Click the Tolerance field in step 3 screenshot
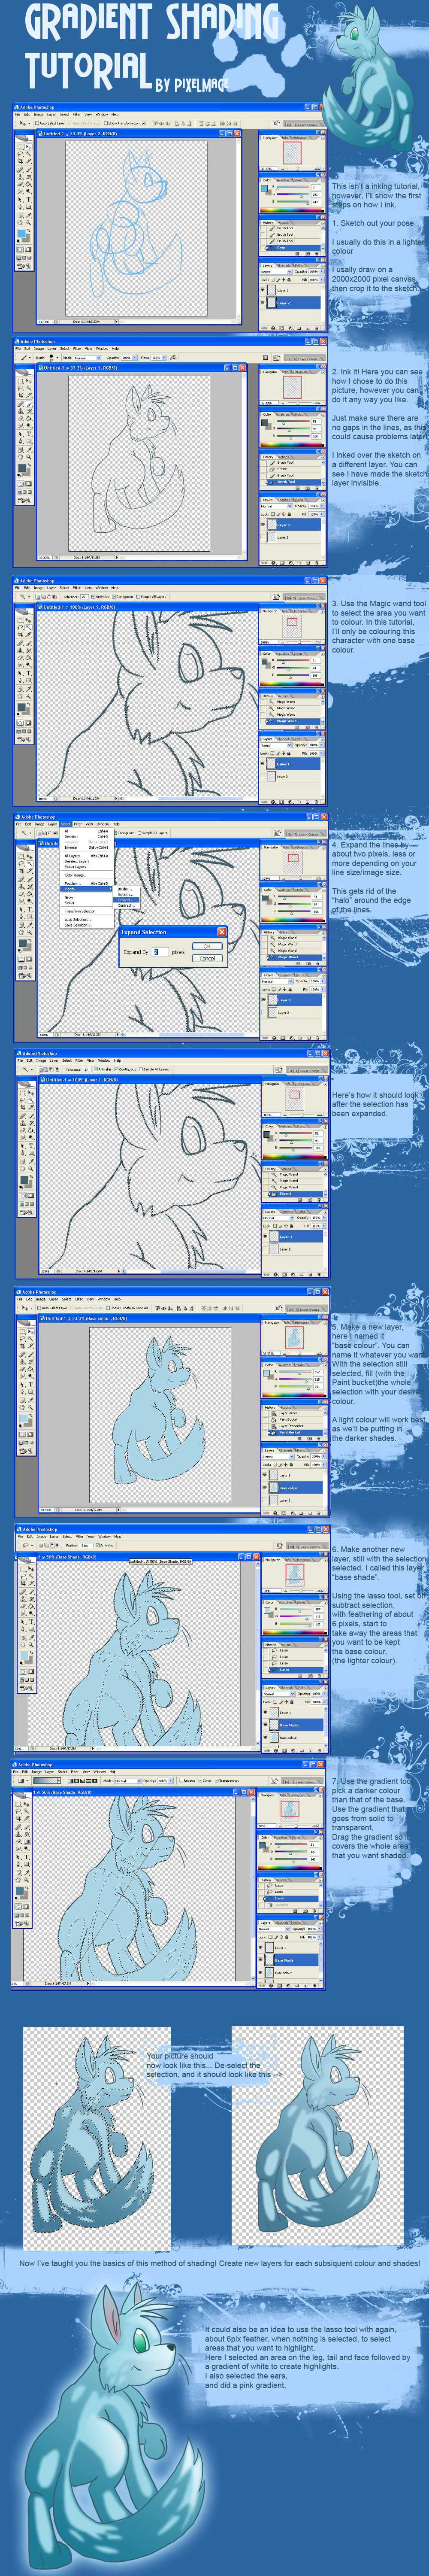Image resolution: width=429 pixels, height=2576 pixels. pyautogui.click(x=84, y=597)
